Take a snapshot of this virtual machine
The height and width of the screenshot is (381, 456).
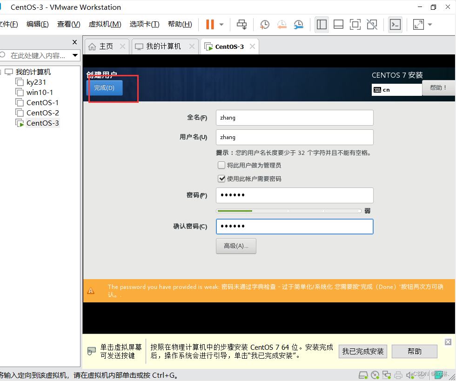(x=264, y=25)
